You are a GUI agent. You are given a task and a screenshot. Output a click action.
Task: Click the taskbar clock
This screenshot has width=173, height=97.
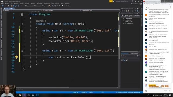point(165,95)
